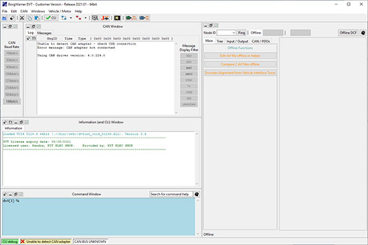Minimize the node panel on the right
Viewport: 368px width, 245px height.
[x=205, y=25]
